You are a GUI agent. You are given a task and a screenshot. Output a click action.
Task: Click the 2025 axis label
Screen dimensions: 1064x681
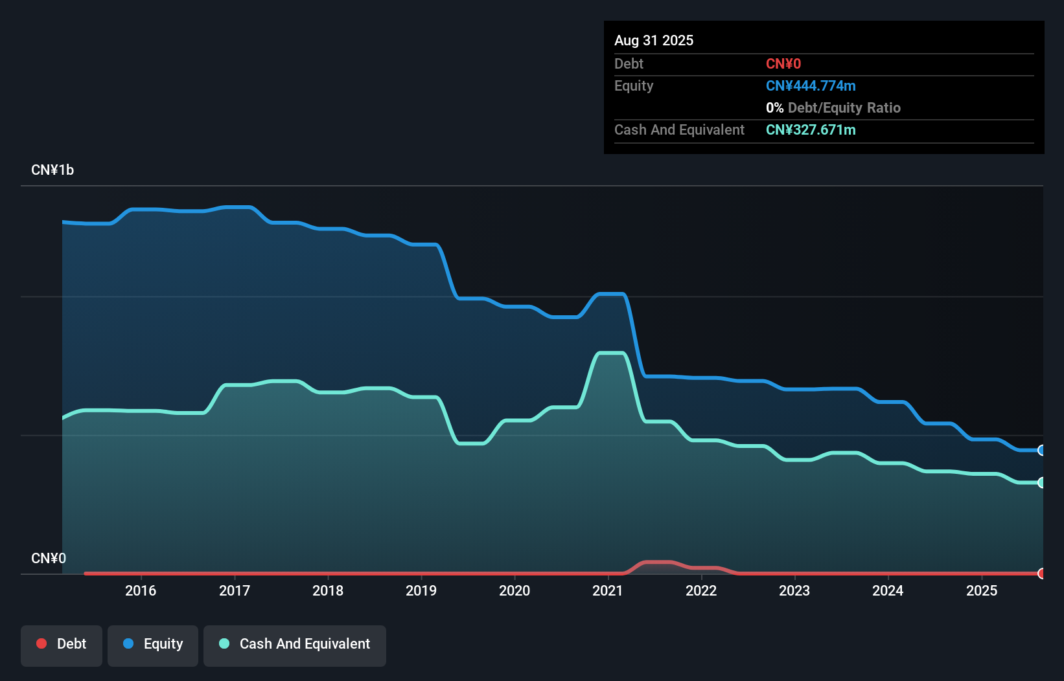[x=982, y=590]
